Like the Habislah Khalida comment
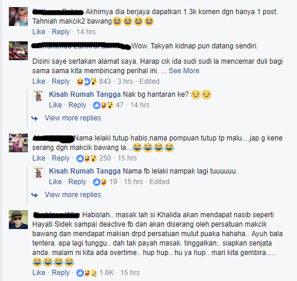This screenshot has width=297, height=281. click(39, 273)
